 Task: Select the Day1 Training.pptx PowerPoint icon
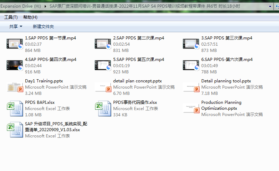point(15,87)
